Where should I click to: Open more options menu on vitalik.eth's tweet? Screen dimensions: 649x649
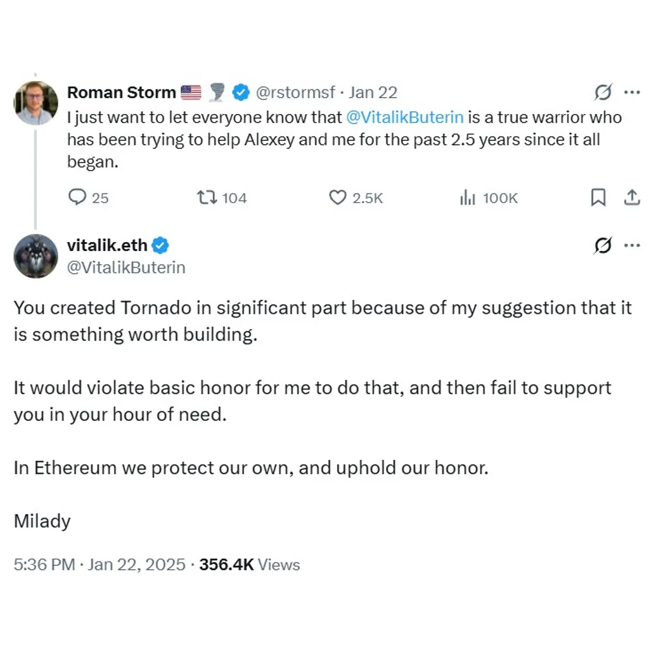632,245
